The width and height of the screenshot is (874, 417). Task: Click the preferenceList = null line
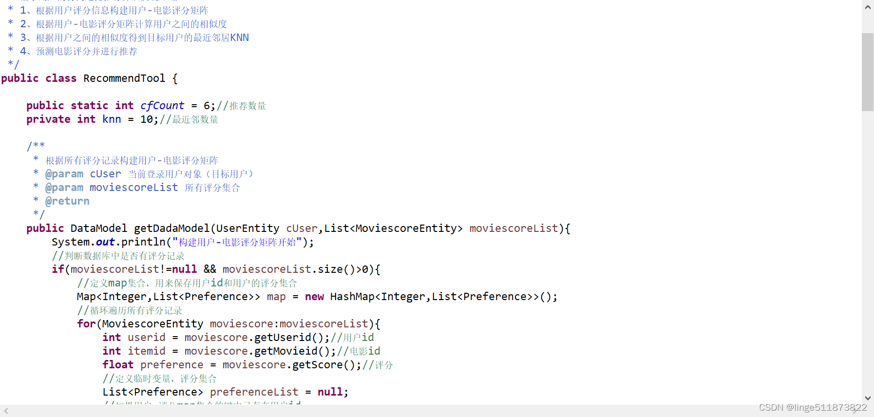(x=226, y=392)
